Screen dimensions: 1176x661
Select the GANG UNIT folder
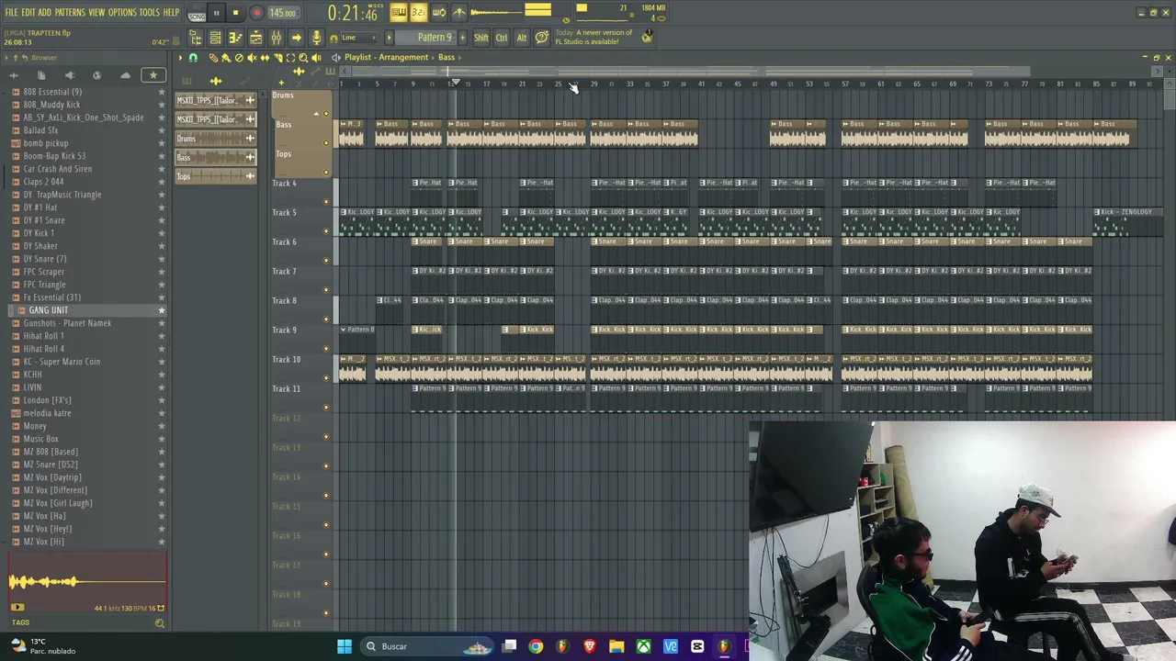(49, 310)
